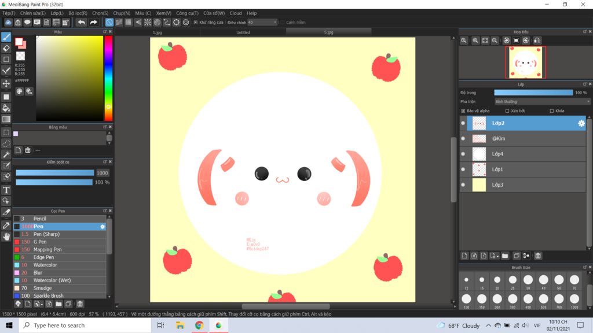Image resolution: width=593 pixels, height=333 pixels.
Task: Hide the @Kim layer
Action: pos(463,139)
